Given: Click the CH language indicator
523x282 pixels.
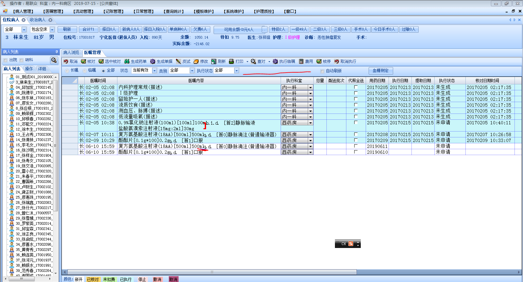Looking at the screenshot, I should tap(343, 244).
